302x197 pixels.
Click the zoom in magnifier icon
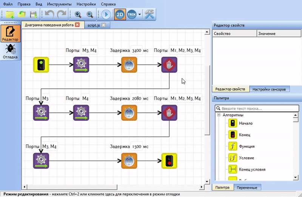pyautogui.click(x=78, y=15)
